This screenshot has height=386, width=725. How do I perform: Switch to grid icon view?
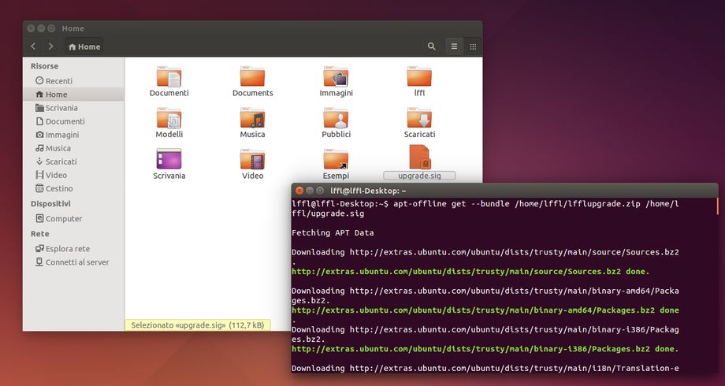point(473,46)
